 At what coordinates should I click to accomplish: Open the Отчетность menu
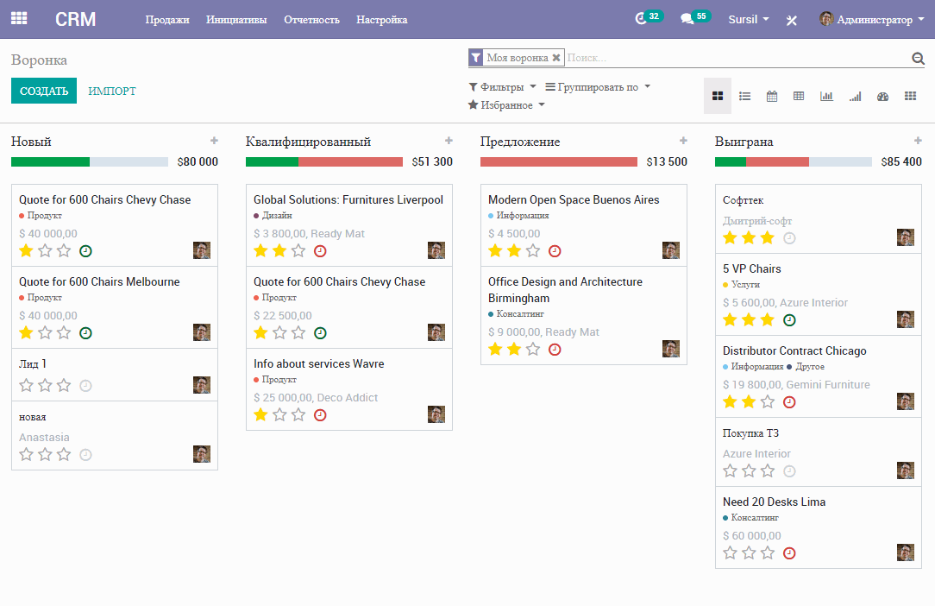[311, 19]
